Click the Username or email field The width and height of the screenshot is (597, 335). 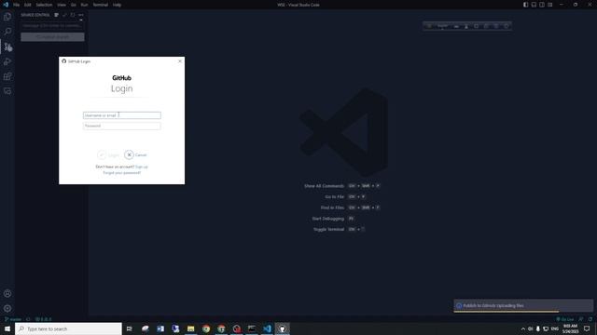122,115
